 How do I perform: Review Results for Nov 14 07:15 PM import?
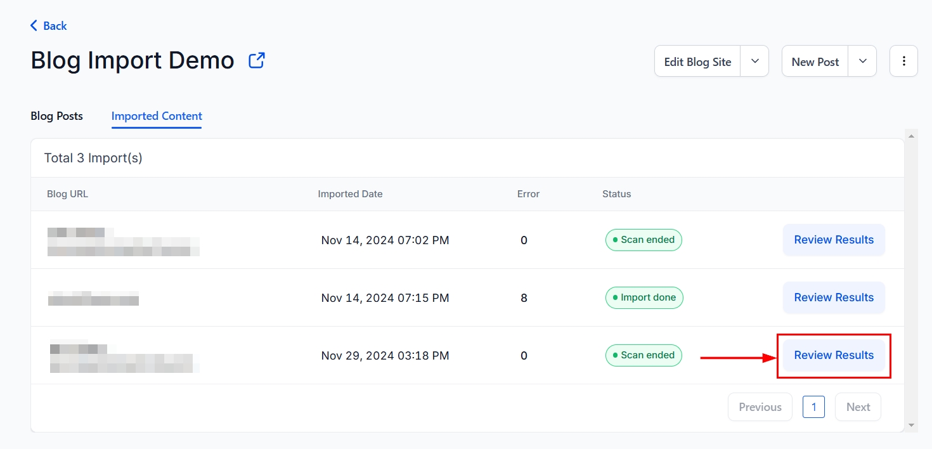[x=834, y=297]
